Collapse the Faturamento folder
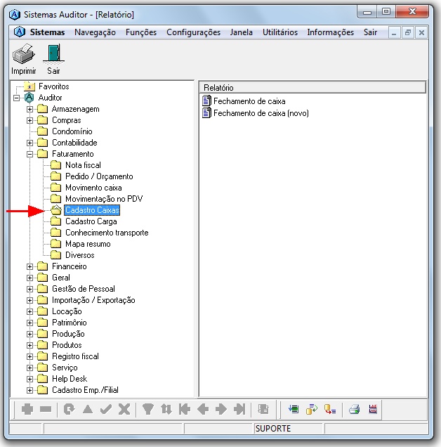Image resolution: width=441 pixels, height=447 pixels. pyautogui.click(x=29, y=154)
